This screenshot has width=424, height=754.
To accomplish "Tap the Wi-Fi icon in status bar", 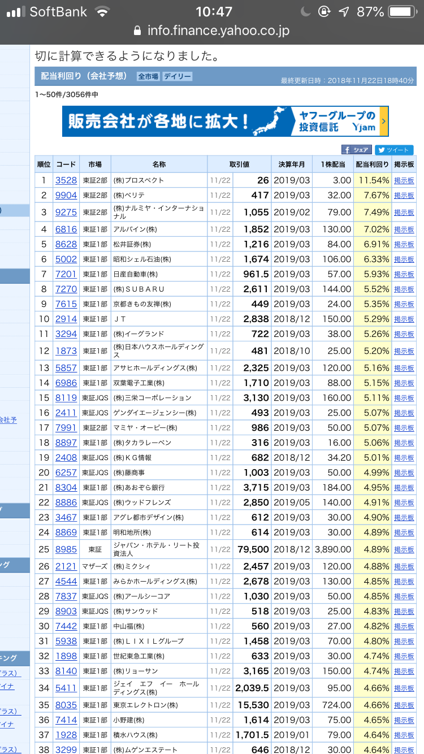I will tap(102, 12).
